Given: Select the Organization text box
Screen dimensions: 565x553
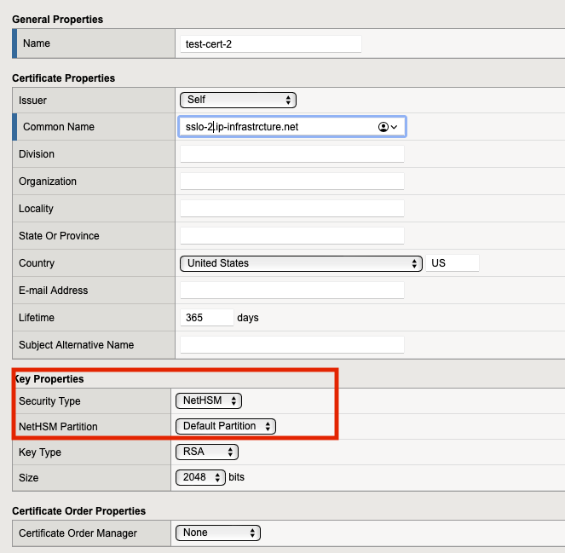Looking at the screenshot, I should pyautogui.click(x=291, y=181).
